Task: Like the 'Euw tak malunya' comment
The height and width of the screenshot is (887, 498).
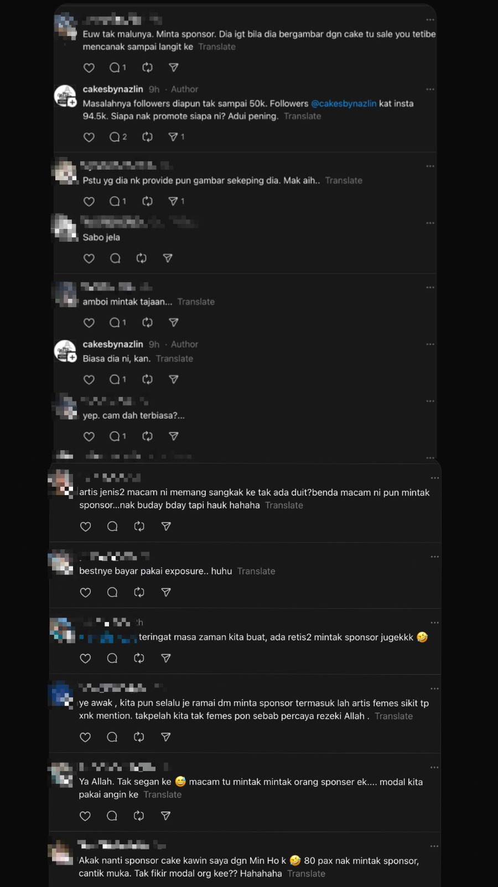Action: point(89,68)
